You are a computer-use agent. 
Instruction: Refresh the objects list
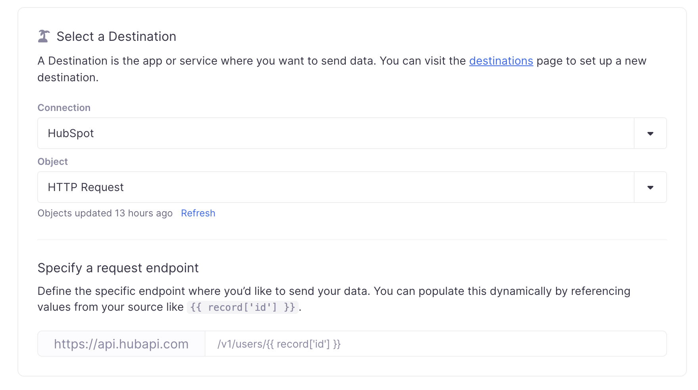coord(198,213)
